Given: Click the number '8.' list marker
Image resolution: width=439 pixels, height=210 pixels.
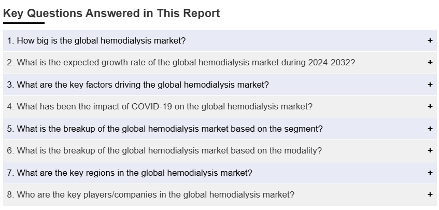Looking at the screenshot, I should click(x=11, y=195).
